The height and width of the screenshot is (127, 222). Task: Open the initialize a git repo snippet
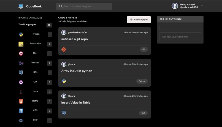click(x=74, y=39)
